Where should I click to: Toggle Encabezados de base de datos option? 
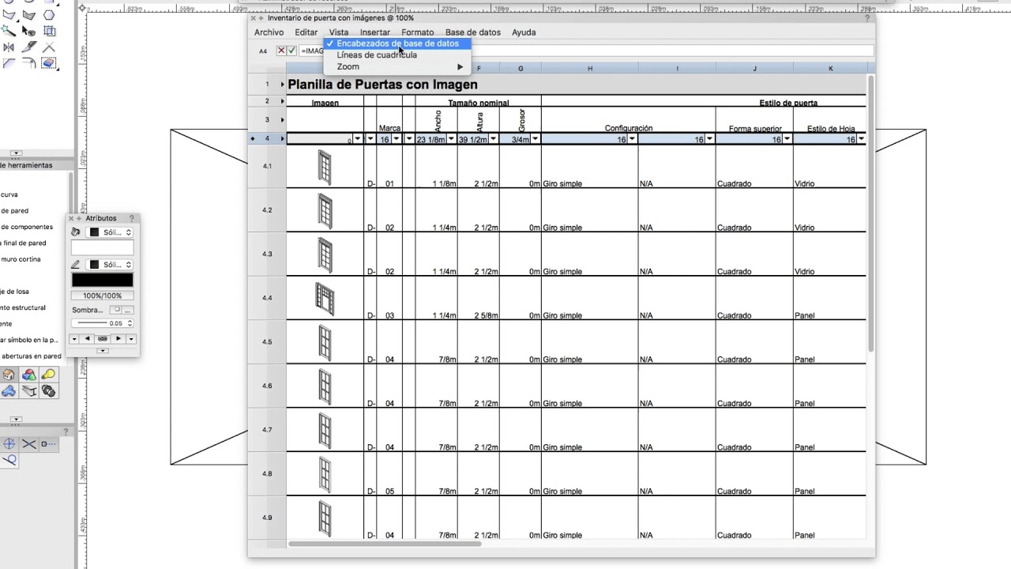[397, 43]
